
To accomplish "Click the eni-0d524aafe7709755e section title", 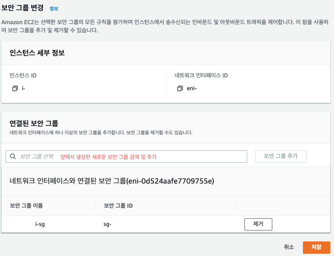I will pos(112,181).
